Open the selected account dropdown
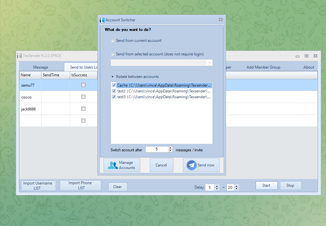 pyautogui.click(x=210, y=63)
